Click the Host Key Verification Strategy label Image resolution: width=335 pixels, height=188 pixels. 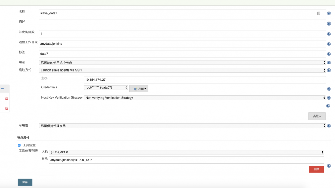tap(62, 98)
